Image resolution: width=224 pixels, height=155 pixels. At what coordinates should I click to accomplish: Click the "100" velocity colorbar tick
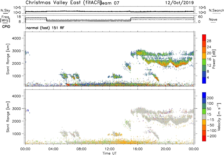[x=210, y=104]
